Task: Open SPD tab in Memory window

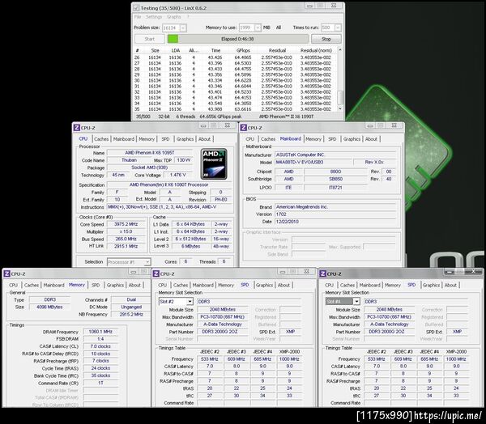Action: (x=96, y=286)
